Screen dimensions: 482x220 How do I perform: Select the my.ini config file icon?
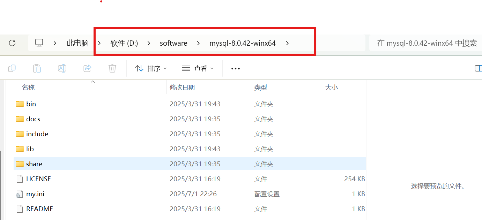point(20,194)
